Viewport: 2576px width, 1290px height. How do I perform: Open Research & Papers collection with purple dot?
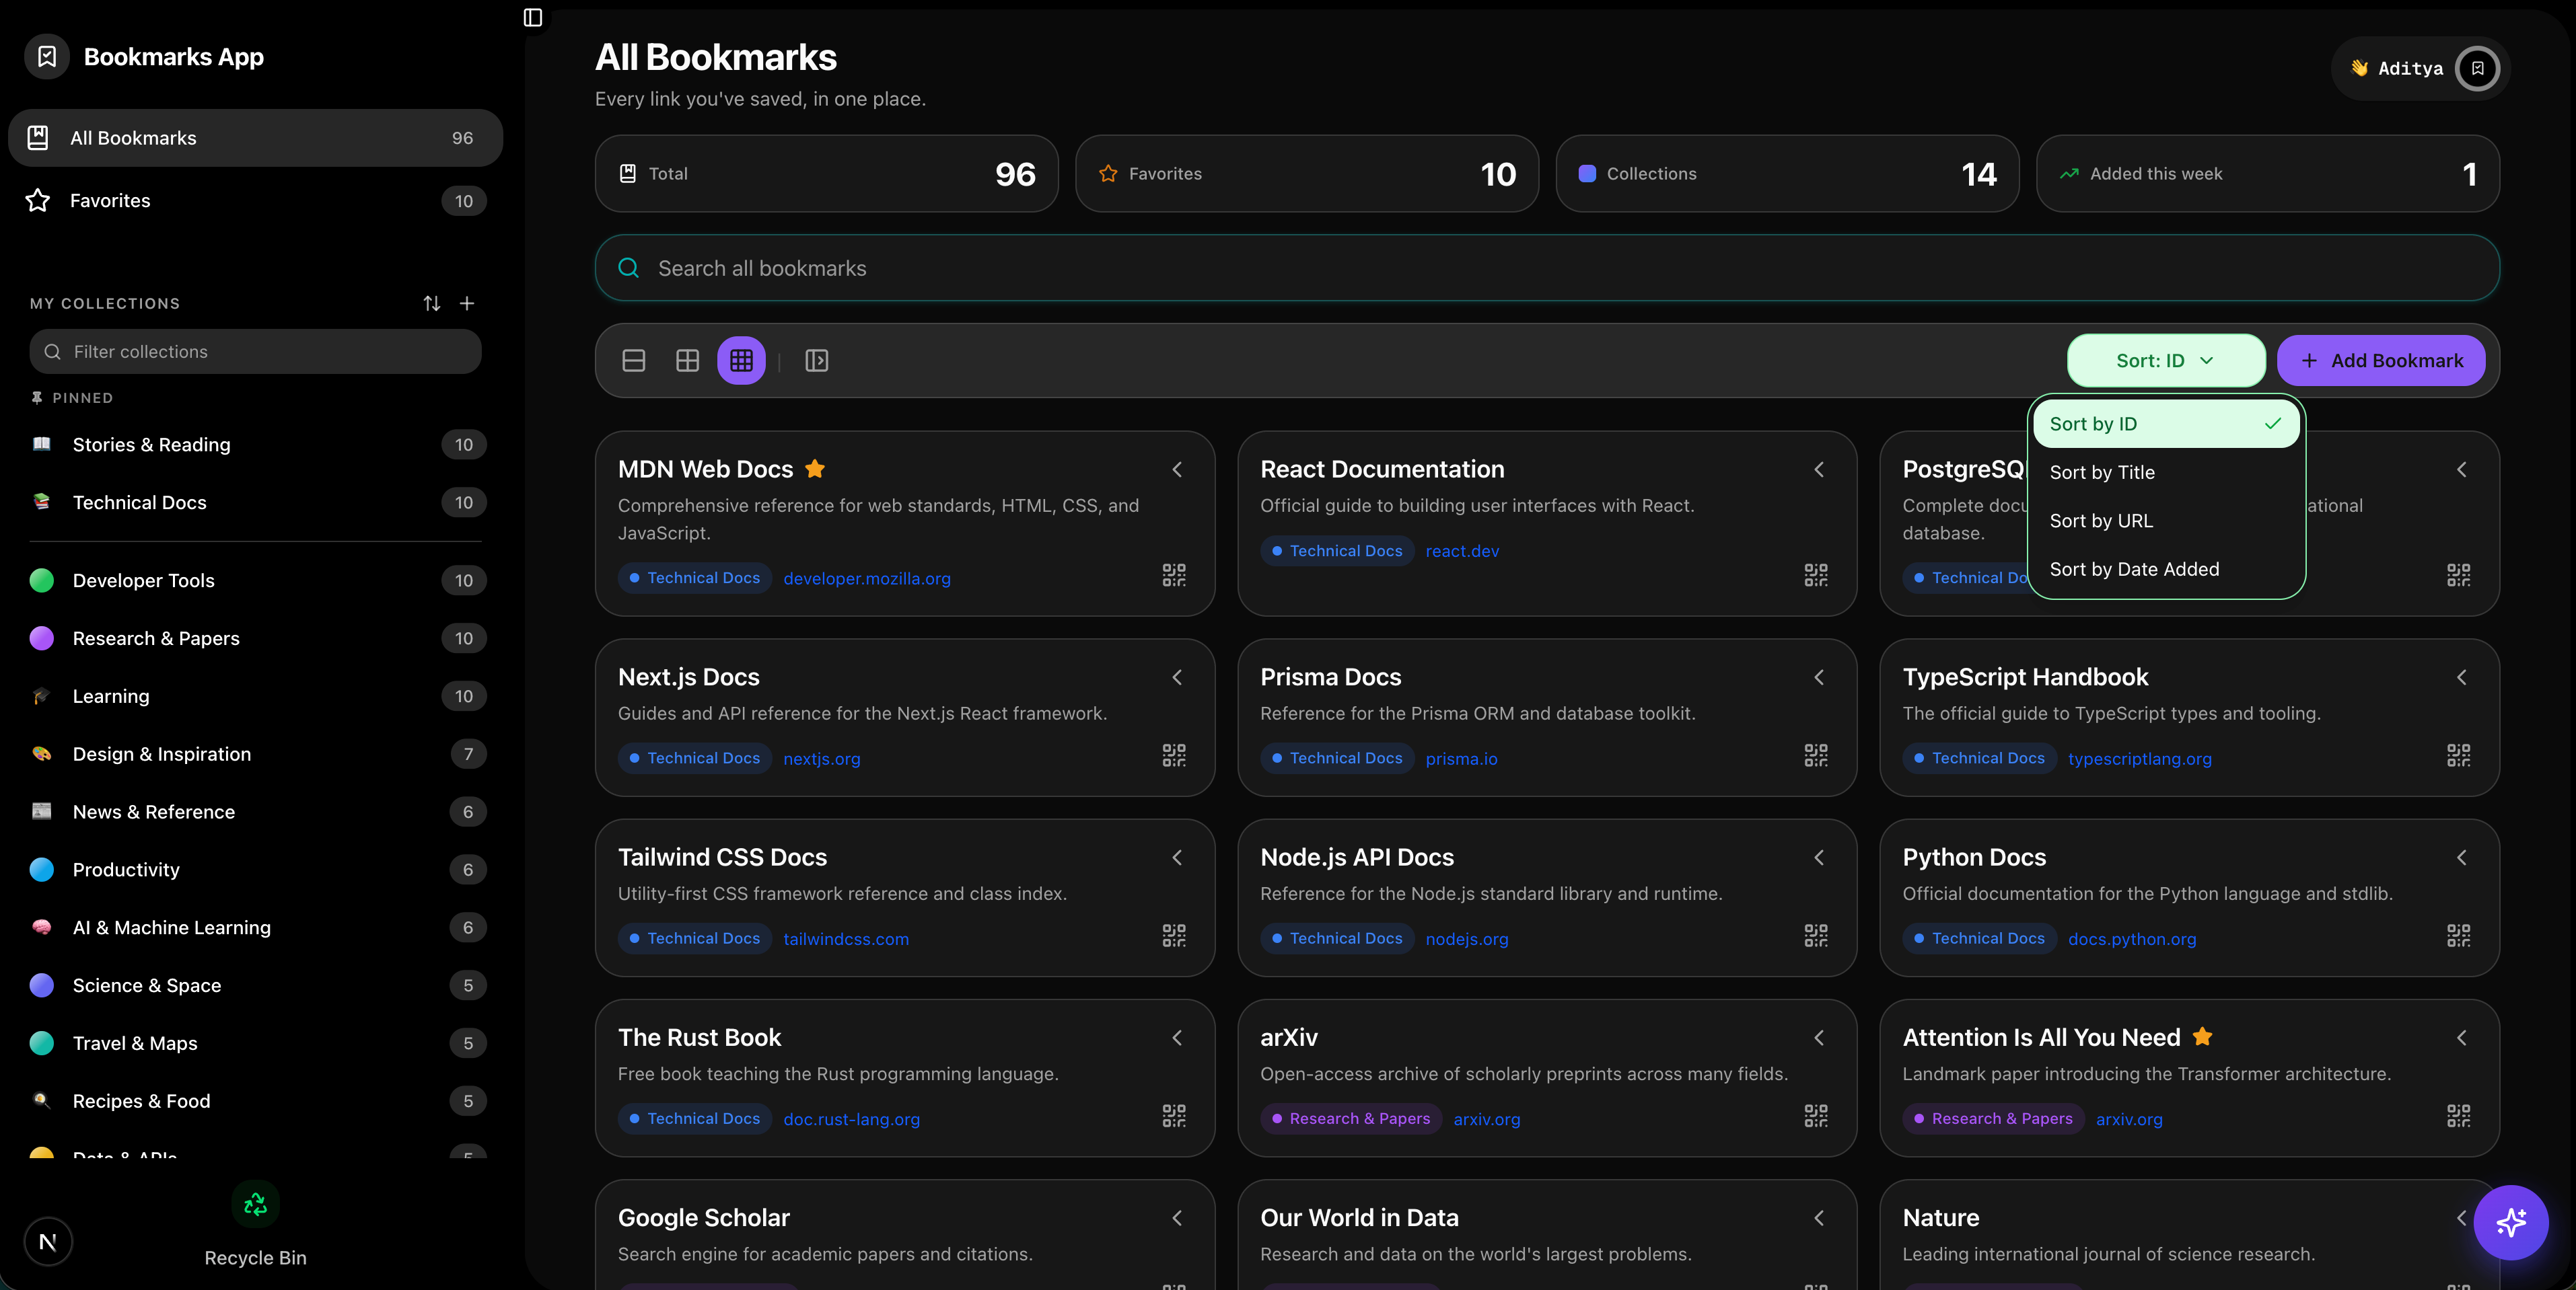255,638
